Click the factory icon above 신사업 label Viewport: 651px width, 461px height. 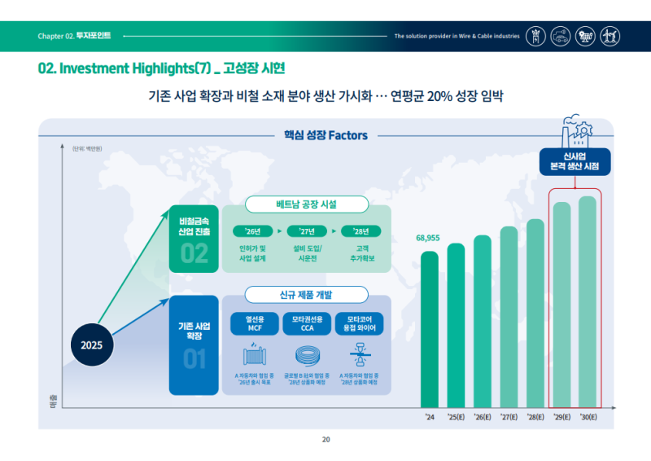tap(575, 133)
